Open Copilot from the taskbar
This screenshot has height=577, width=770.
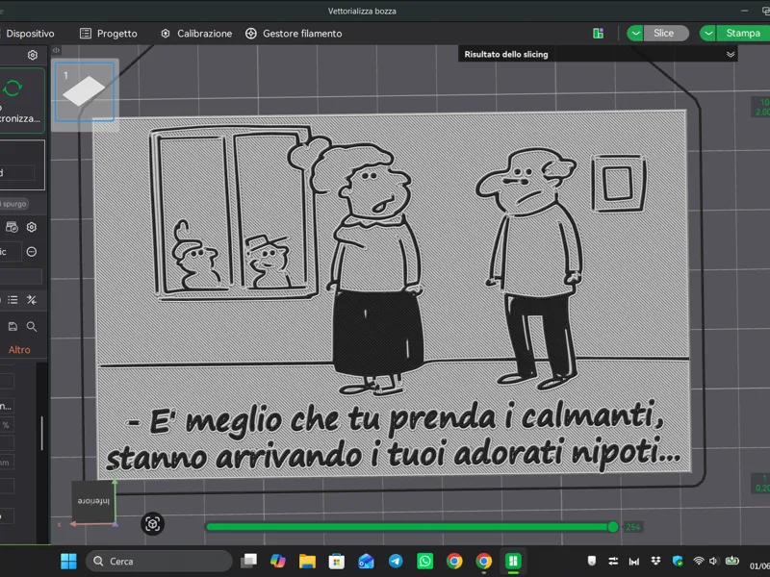coord(278,561)
